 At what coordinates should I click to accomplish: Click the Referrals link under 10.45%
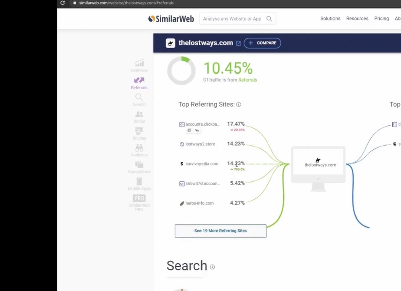[248, 80]
